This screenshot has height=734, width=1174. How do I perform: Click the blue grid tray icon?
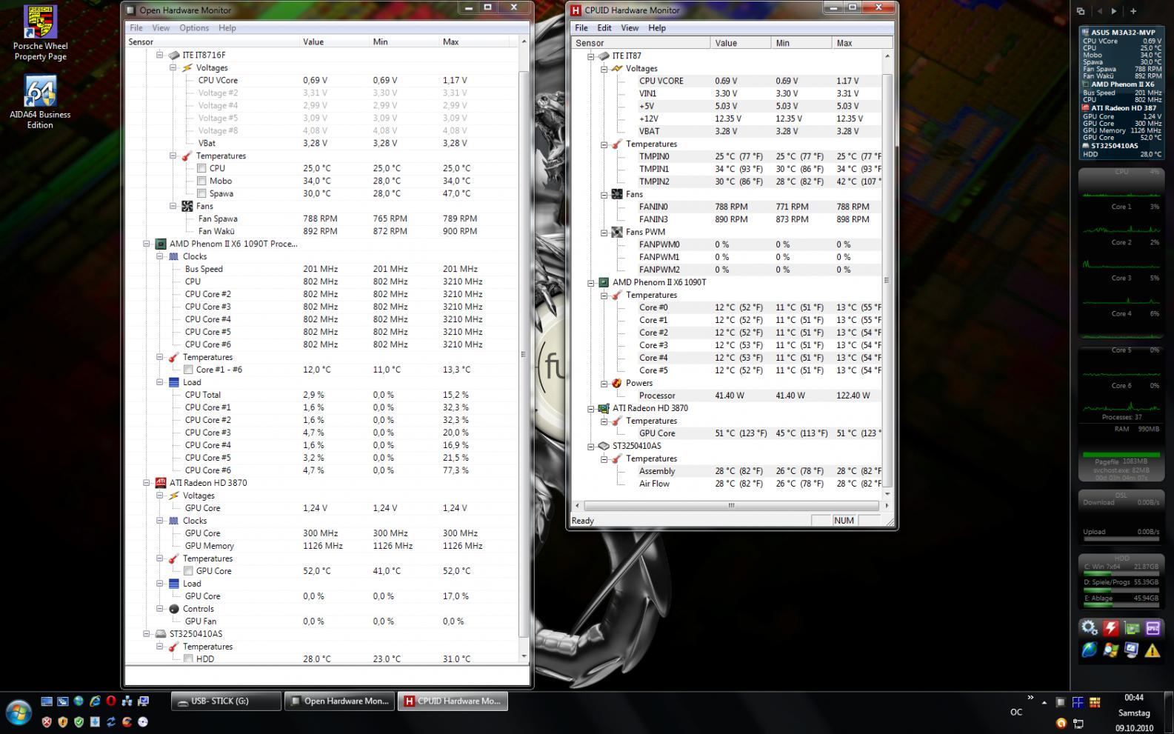(x=1078, y=702)
